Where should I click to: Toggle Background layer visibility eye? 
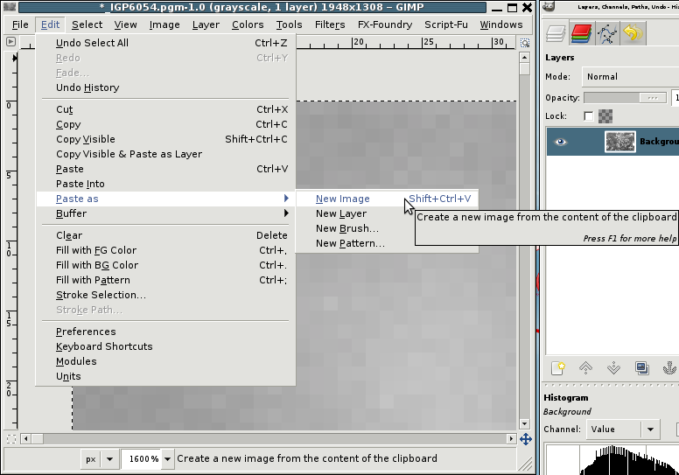point(560,142)
